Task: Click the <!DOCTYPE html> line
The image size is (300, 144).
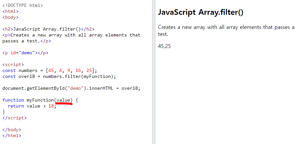Action: coord(23,5)
